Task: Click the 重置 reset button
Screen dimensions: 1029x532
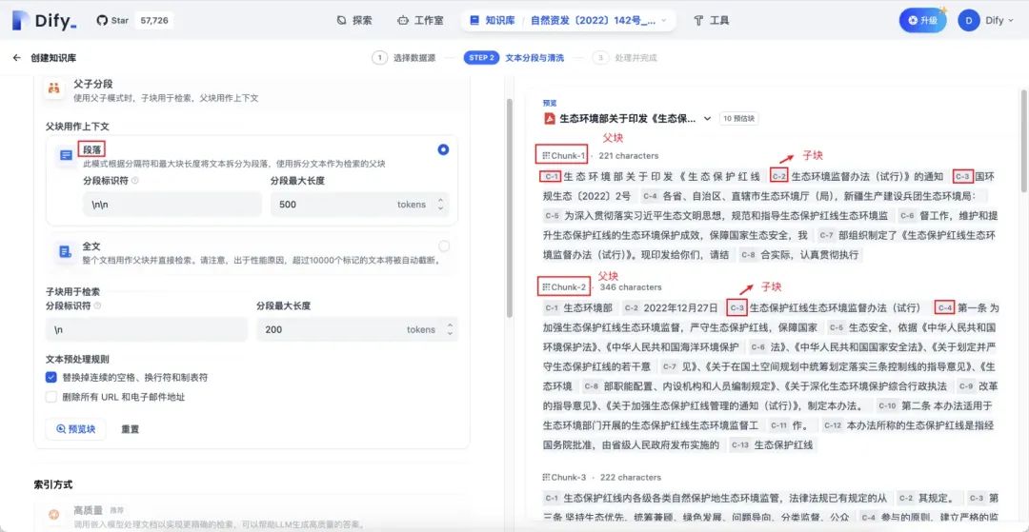Action: click(130, 429)
